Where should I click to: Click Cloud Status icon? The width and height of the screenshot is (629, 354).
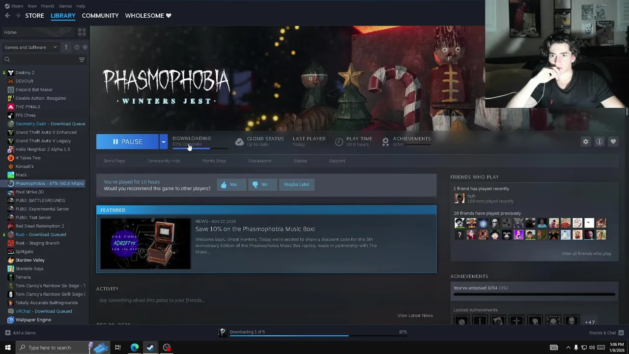239,142
